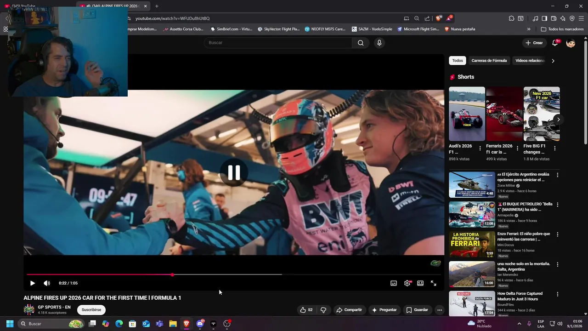This screenshot has height=331, width=588.
Task: Like the video with thumbs up
Action: (x=306, y=310)
